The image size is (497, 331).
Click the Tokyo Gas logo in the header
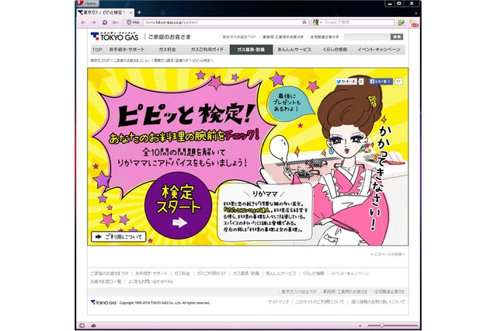point(115,37)
